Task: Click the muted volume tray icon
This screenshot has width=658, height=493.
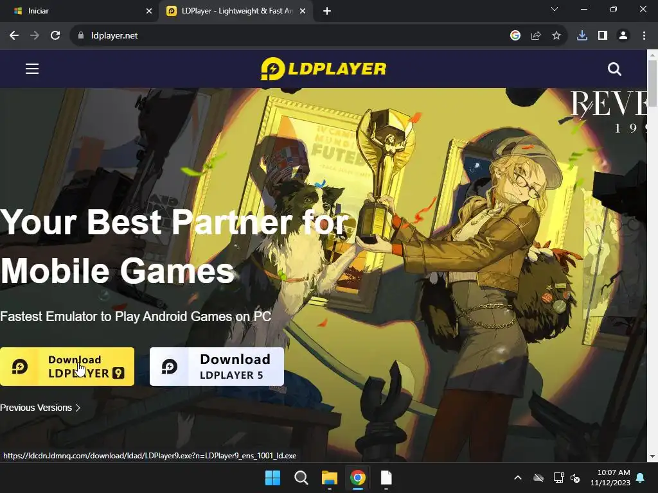Action: click(x=575, y=478)
